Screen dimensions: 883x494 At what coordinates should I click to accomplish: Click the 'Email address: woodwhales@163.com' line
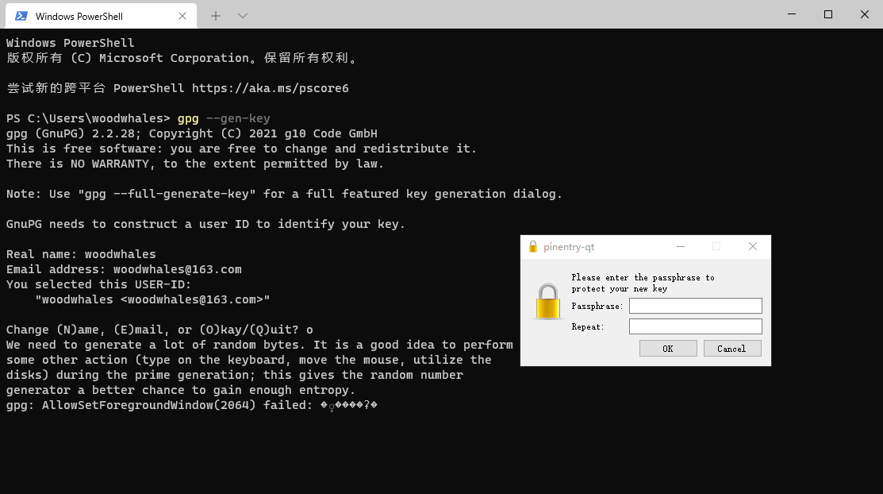coord(124,269)
